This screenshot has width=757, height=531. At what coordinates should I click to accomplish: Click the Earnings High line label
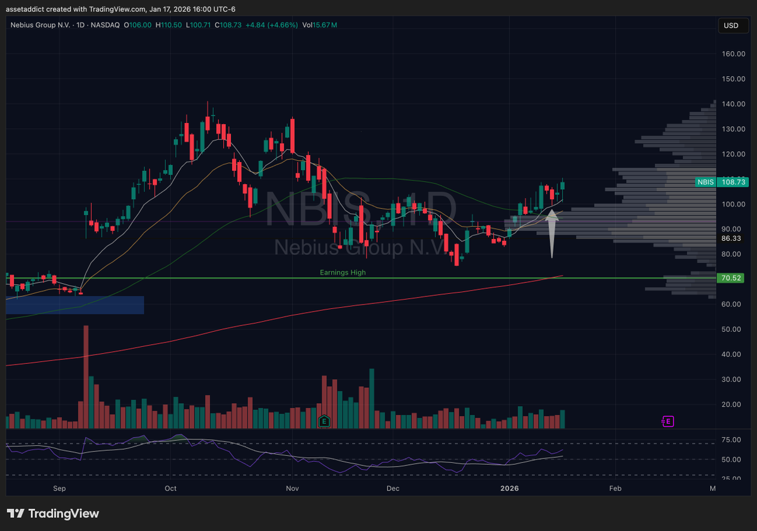(x=343, y=272)
